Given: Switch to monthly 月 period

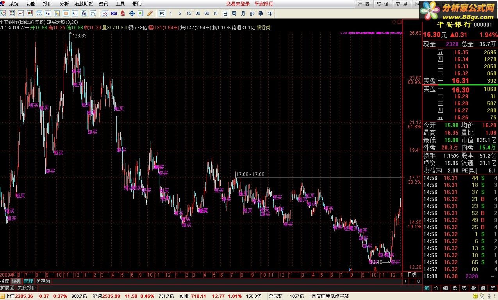Looking at the screenshot, I should 243,13.
